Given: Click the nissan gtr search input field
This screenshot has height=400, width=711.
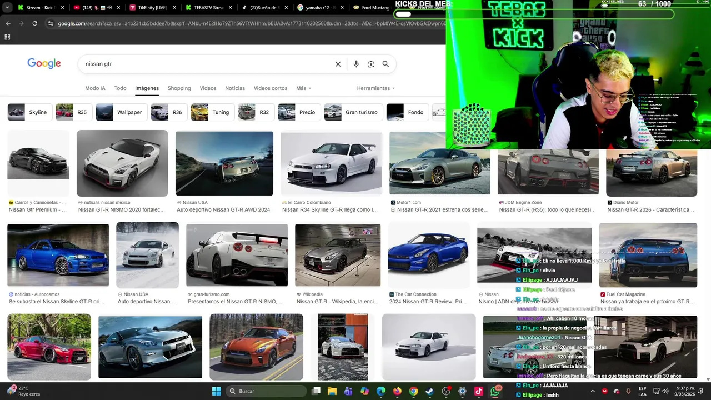Looking at the screenshot, I should click(x=206, y=64).
